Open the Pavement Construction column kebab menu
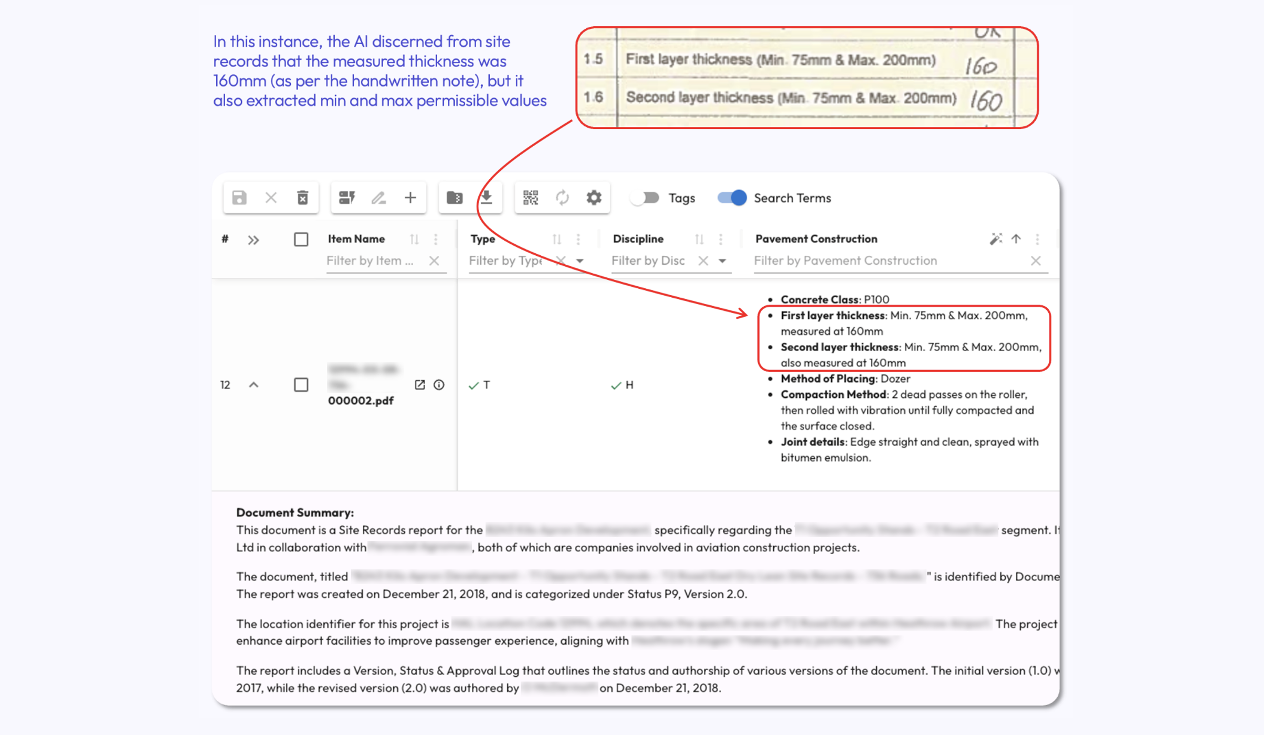This screenshot has width=1264, height=735. (x=1037, y=240)
